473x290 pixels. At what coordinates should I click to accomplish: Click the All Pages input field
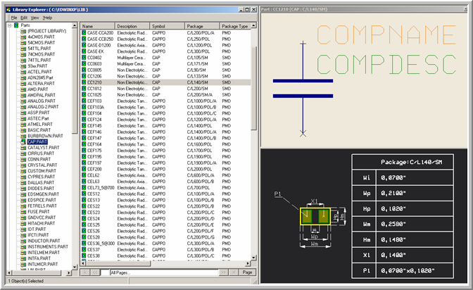click(x=163, y=272)
